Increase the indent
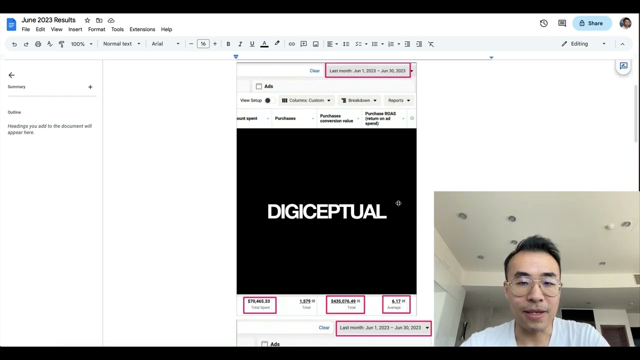This screenshot has width=640, height=360. pos(419,44)
